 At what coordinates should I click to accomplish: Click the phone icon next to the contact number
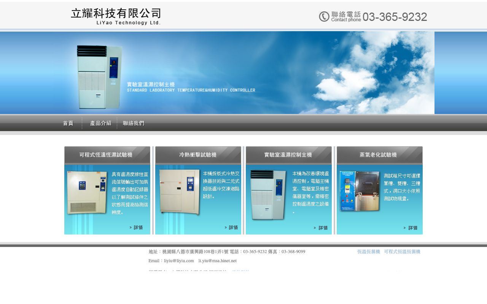click(x=324, y=16)
